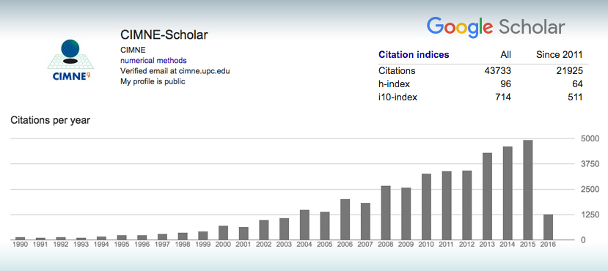Image resolution: width=608 pixels, height=271 pixels.
Task: Open the numerical methods link
Action: tap(153, 61)
